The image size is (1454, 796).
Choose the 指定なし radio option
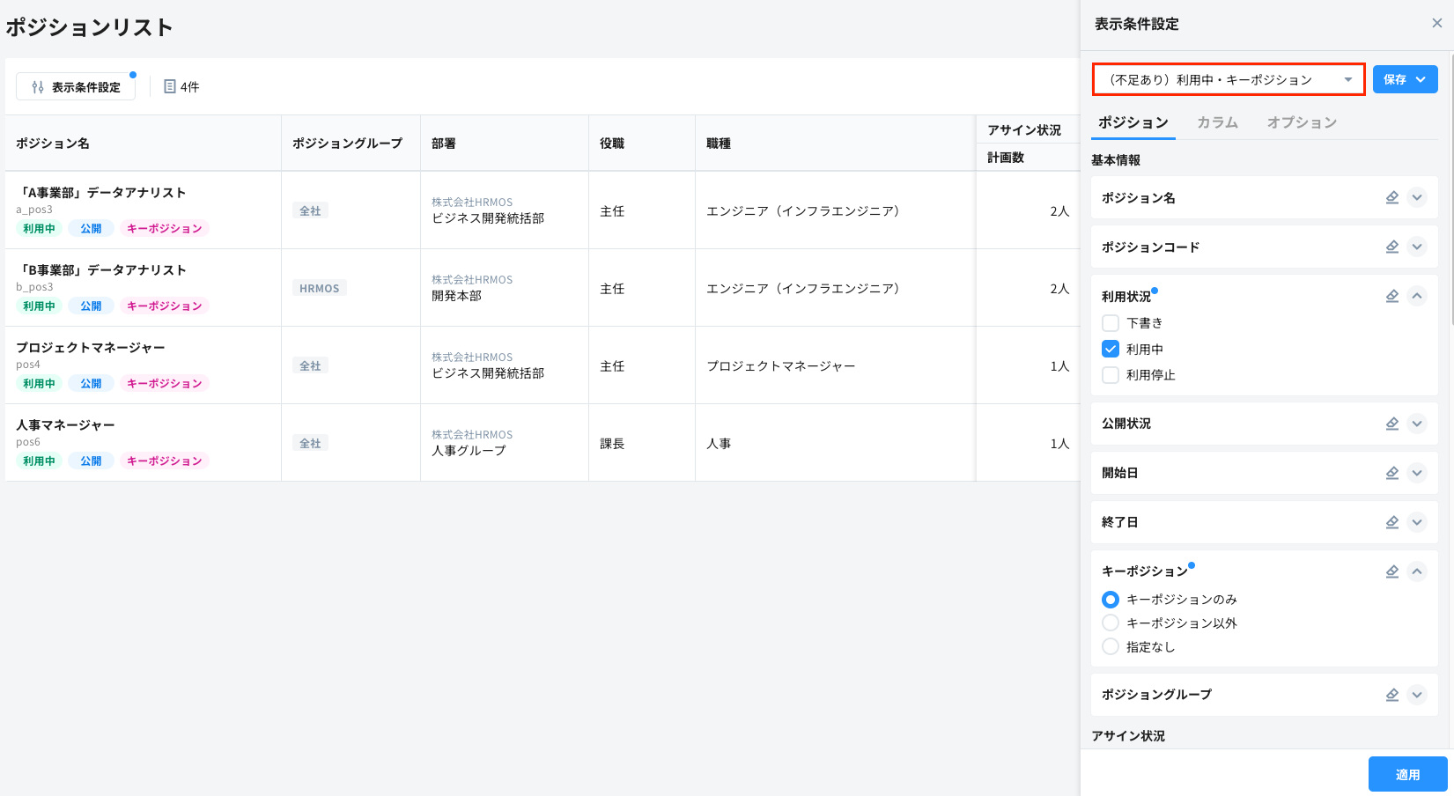point(1111,647)
